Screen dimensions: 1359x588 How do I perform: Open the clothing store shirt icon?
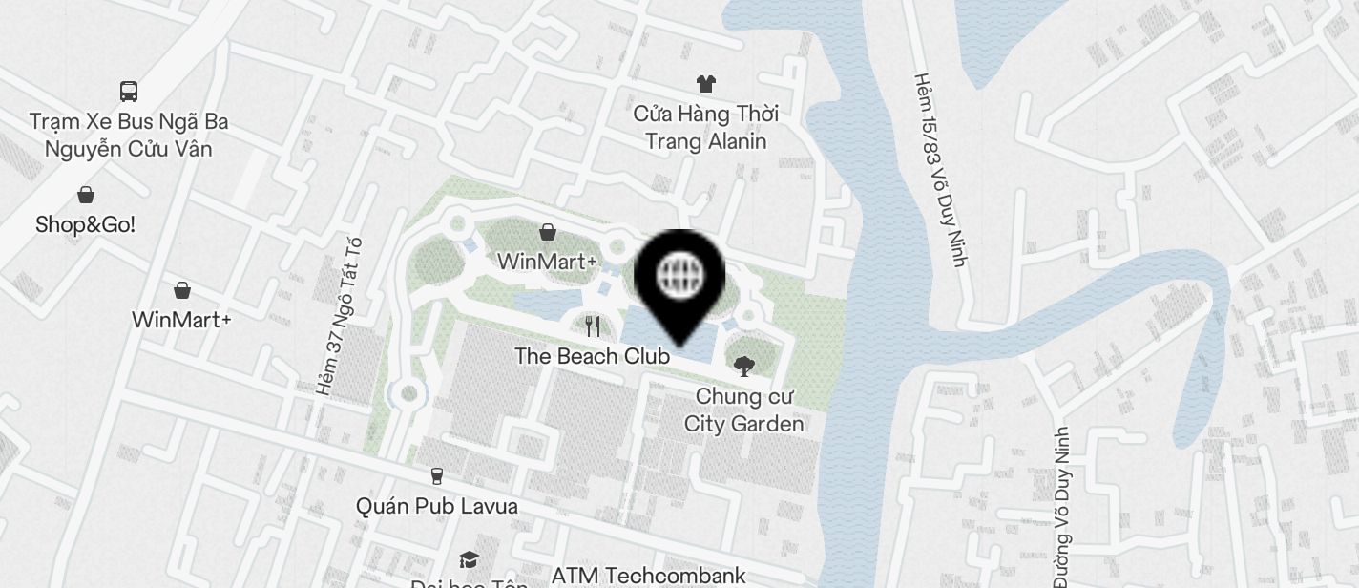[x=706, y=83]
